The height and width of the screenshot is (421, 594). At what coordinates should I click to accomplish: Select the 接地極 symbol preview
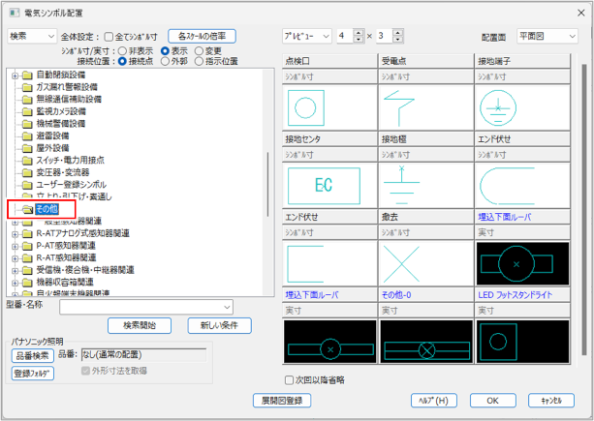[424, 183]
